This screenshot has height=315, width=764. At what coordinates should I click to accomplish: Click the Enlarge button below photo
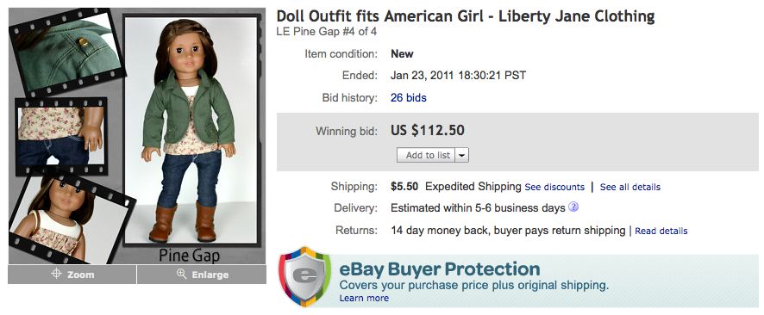click(202, 275)
